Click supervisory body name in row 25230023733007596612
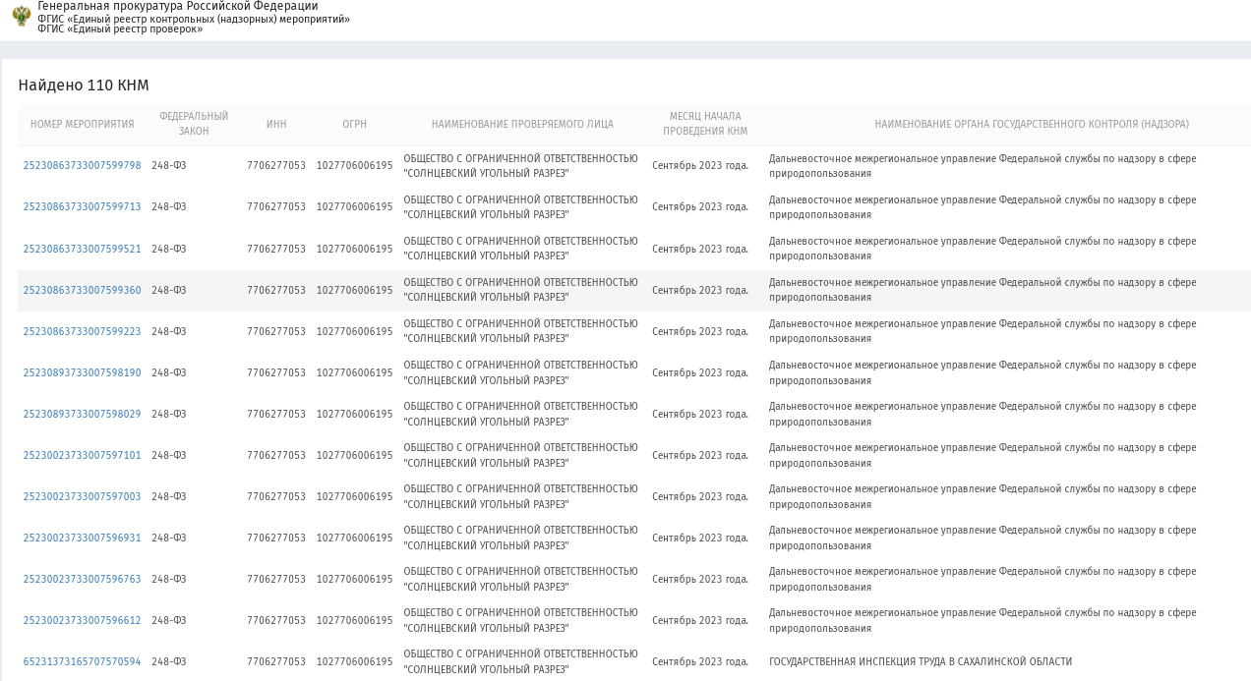Viewport: 1251px width, 681px height. pos(983,620)
